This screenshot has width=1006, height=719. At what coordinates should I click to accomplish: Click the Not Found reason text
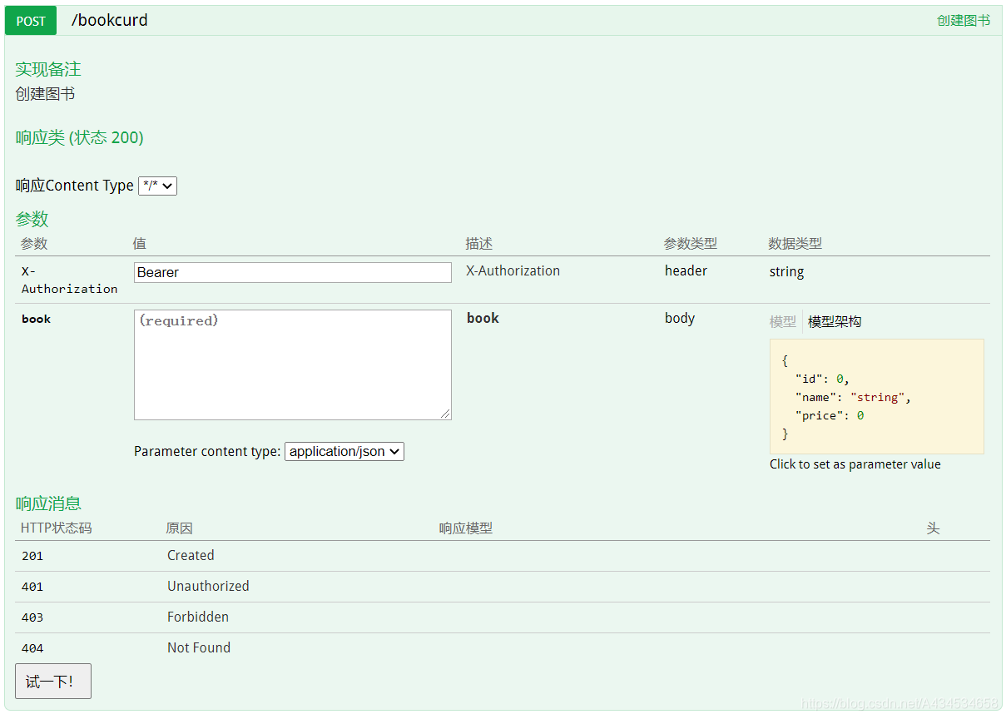(199, 647)
